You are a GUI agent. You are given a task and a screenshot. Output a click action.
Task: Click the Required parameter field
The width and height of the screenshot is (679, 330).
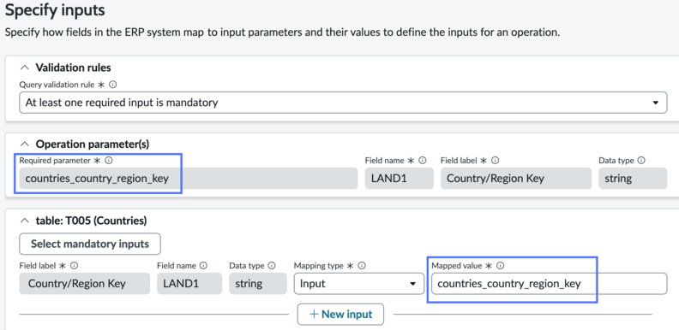click(189, 179)
